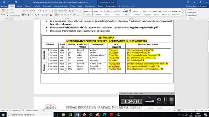Click the Windows Start button
The image size is (209, 117).
pos(3,115)
